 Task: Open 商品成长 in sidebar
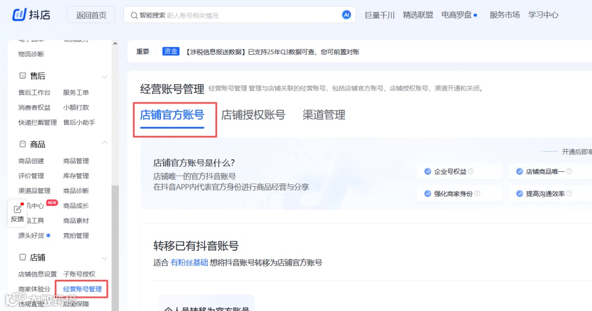point(76,206)
